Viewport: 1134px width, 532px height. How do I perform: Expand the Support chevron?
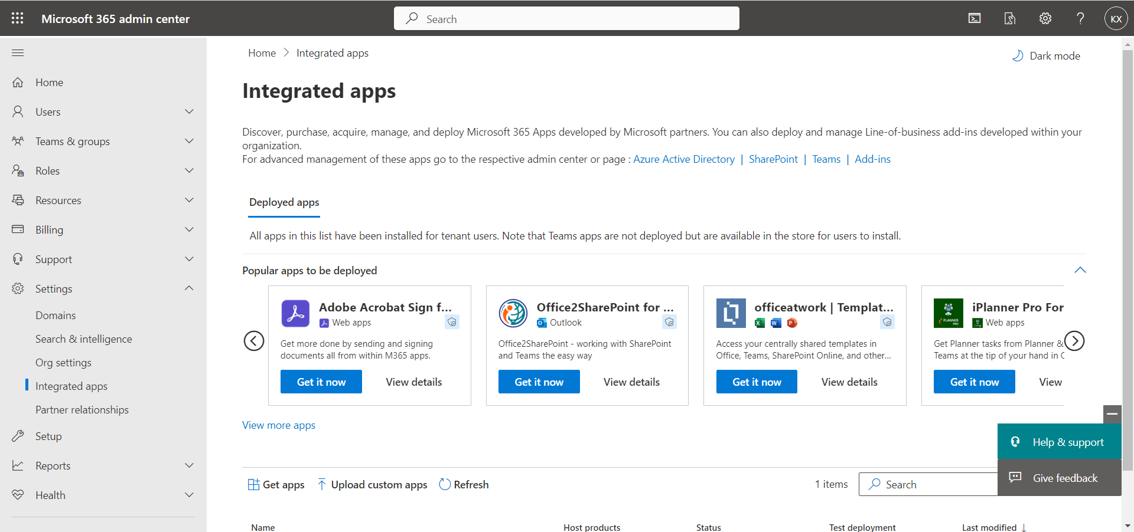coord(189,259)
